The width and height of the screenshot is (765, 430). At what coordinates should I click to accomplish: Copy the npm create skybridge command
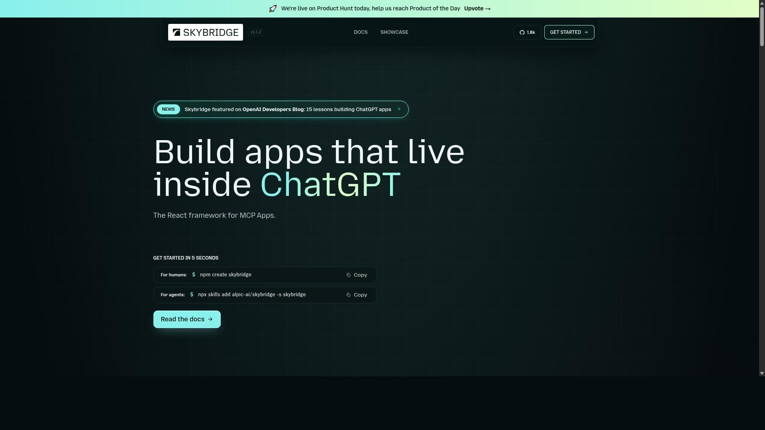(x=357, y=275)
